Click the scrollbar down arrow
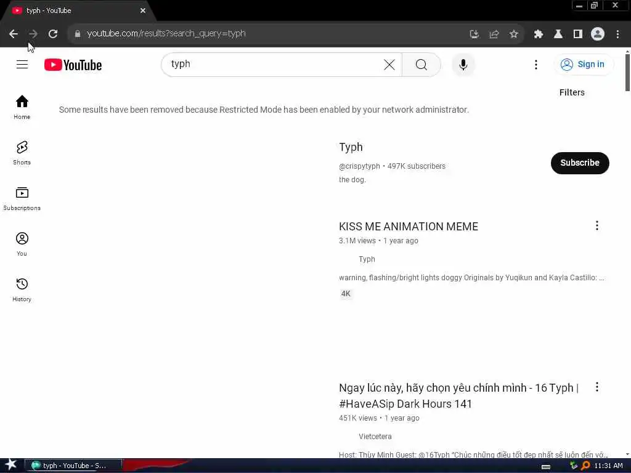The image size is (631, 473). [x=627, y=455]
